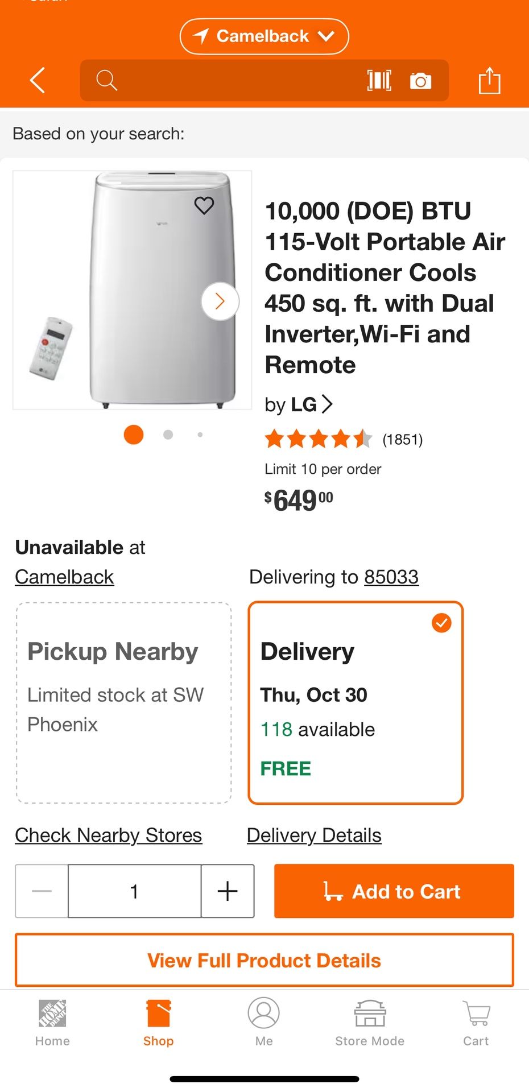The height and width of the screenshot is (1092, 529).
Task: Tap the back arrow icon
Action: pyautogui.click(x=38, y=80)
